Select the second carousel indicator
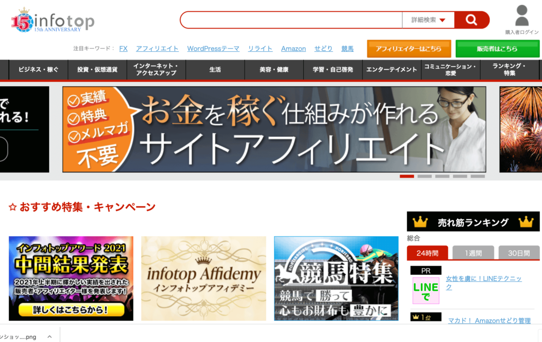Image resolution: width=542 pixels, height=342 pixels. (x=424, y=177)
